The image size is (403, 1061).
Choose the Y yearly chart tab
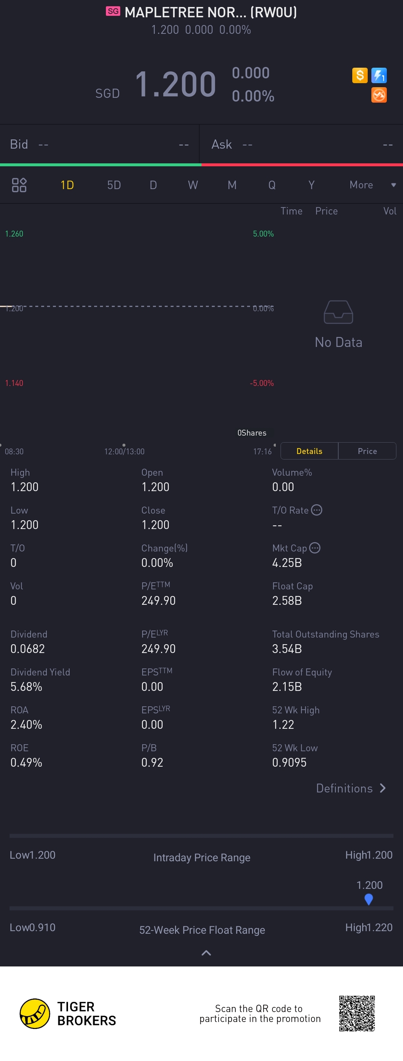point(311,185)
